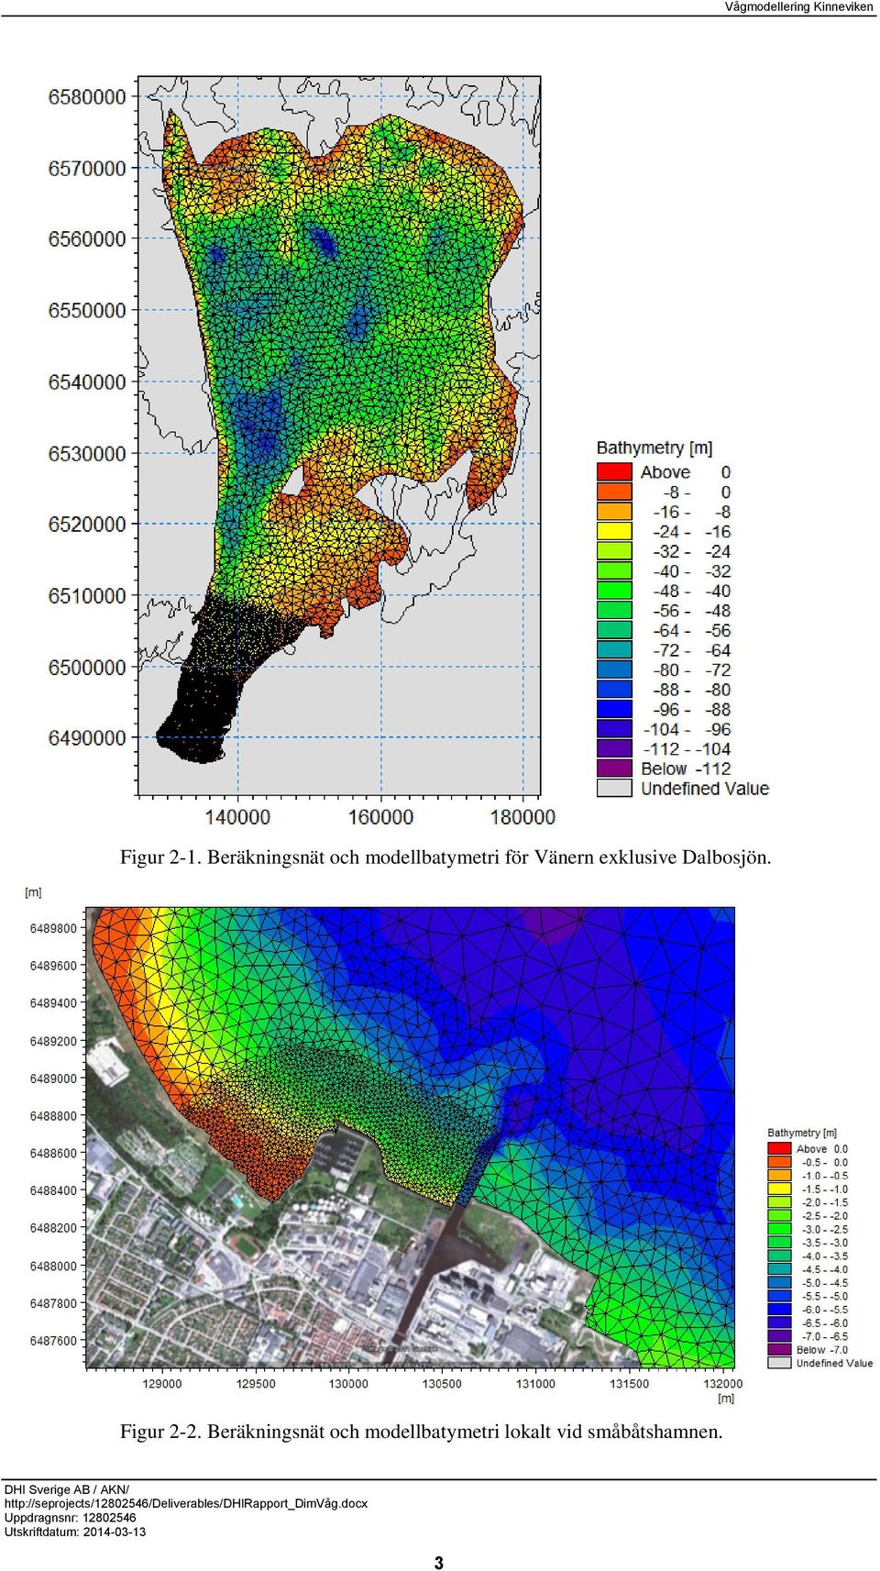Image resolution: width=880 pixels, height=1571 pixels.
Task: Open the DHIRapport_DimVåg.docx footer link
Action: click(x=186, y=1503)
